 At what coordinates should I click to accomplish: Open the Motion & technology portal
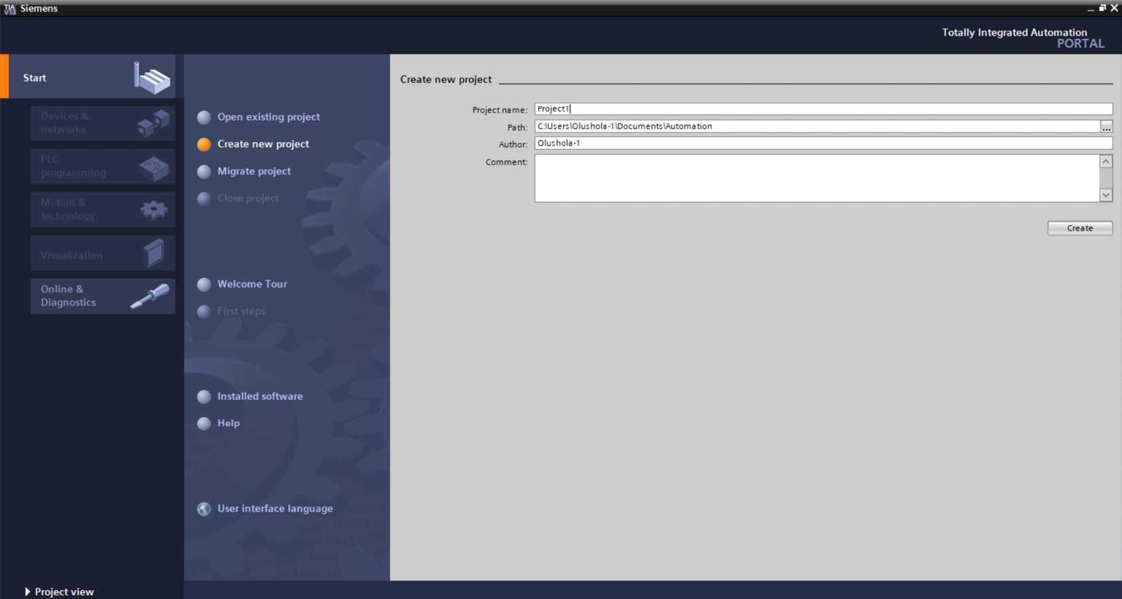click(103, 209)
